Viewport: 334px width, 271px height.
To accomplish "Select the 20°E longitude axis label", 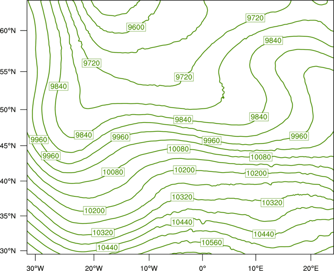I will [x=311, y=268].
